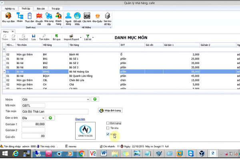Select the Bánh Mì row
240x160 pixels.
(121, 54)
